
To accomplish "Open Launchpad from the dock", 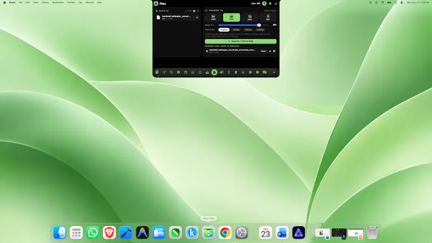I will pyautogui.click(x=76, y=233).
